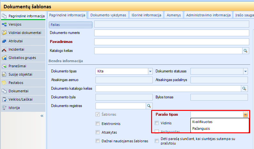Choose Kvalifikuotas from the dropdown list

(202, 122)
